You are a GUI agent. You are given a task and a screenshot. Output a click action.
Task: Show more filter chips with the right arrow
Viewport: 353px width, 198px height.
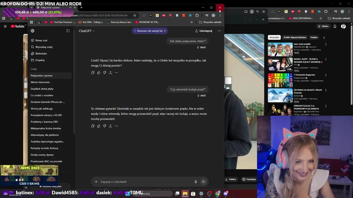(324, 37)
